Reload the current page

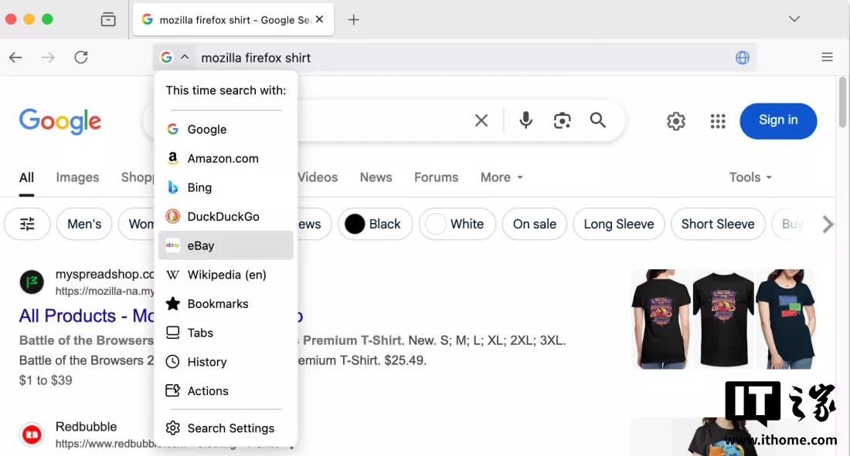[x=81, y=57]
